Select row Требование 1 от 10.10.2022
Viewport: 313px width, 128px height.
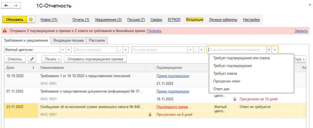(x=155, y=80)
